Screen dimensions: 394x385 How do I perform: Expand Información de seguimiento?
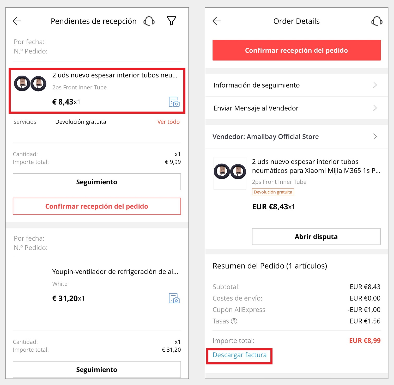(x=296, y=85)
